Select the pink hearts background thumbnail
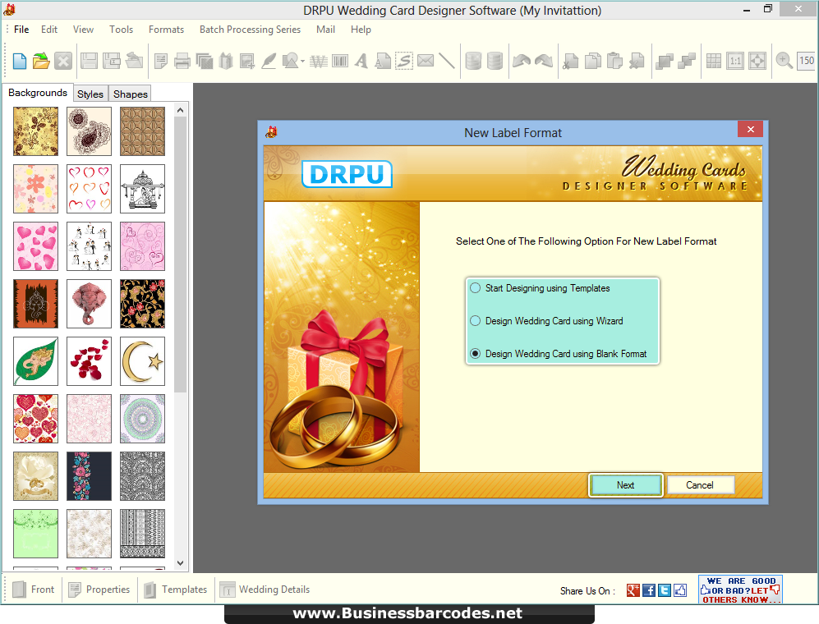This screenshot has width=819, height=624. point(35,246)
